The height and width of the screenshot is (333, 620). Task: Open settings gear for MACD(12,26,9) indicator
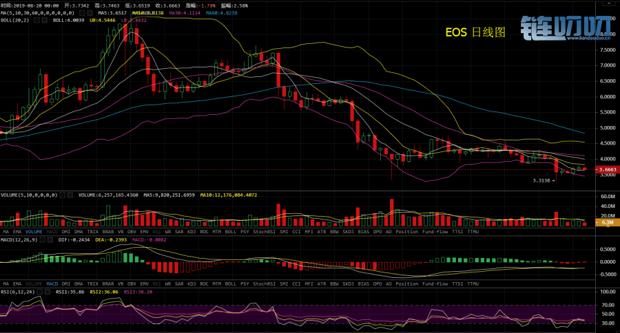pos(43,240)
